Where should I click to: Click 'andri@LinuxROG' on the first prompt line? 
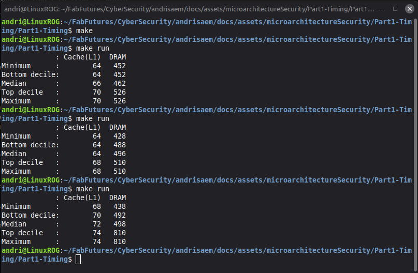point(31,22)
